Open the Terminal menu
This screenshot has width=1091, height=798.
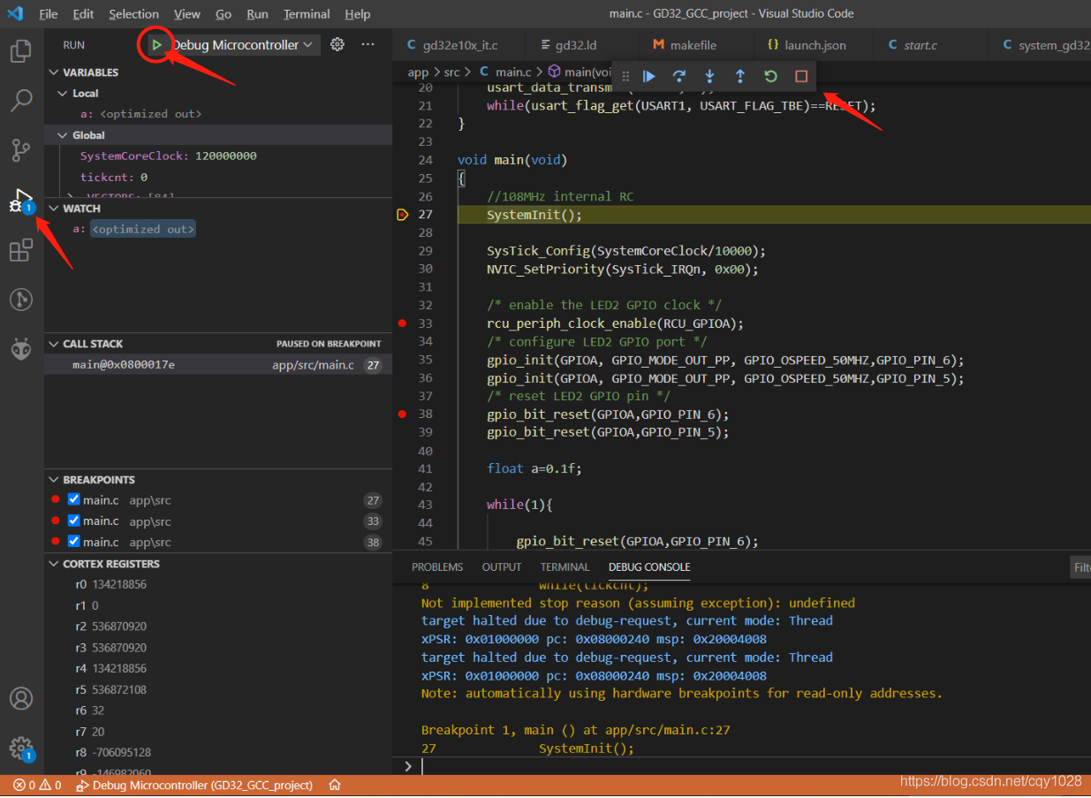[x=308, y=14]
